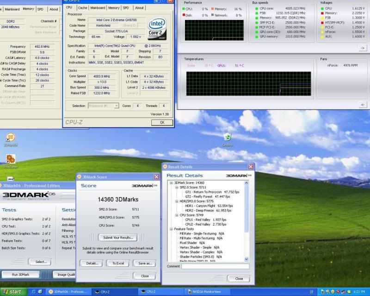The image size is (370, 296).
Task: Click the Image Quality button in 3DMark06
Action: [x=64, y=275]
